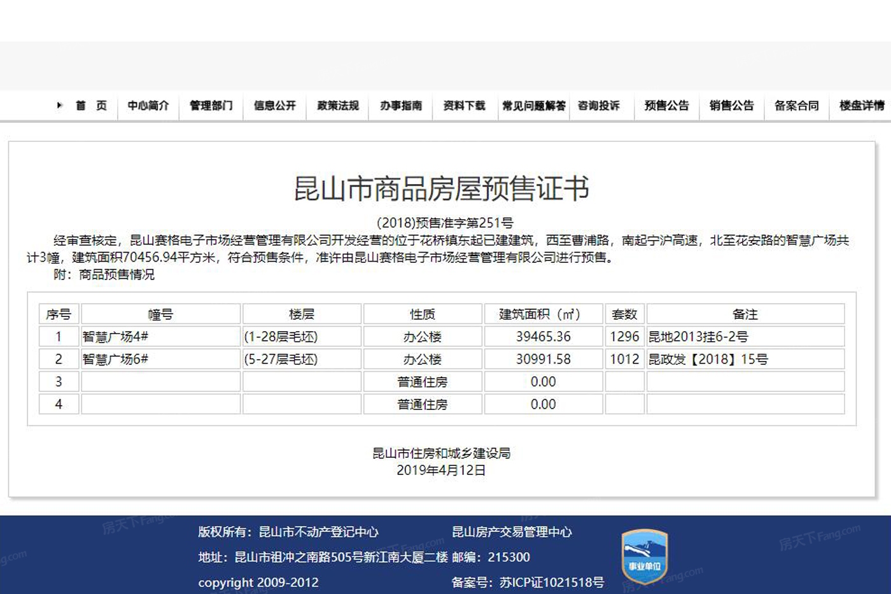The width and height of the screenshot is (891, 594).
Task: Open the 咨询投诉 menu item
Action: point(599,106)
